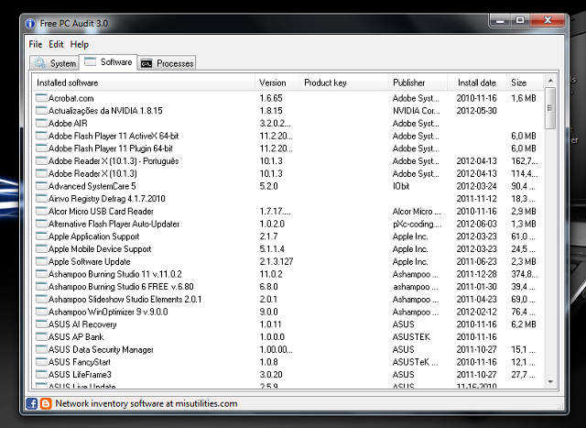Click 'Network inventory software at misutilities.com' text
The height and width of the screenshot is (428, 586).
[x=146, y=403]
